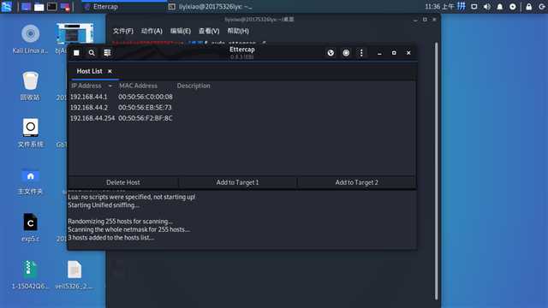
Task: Open terminal 动作(A) menu
Action: click(x=152, y=31)
